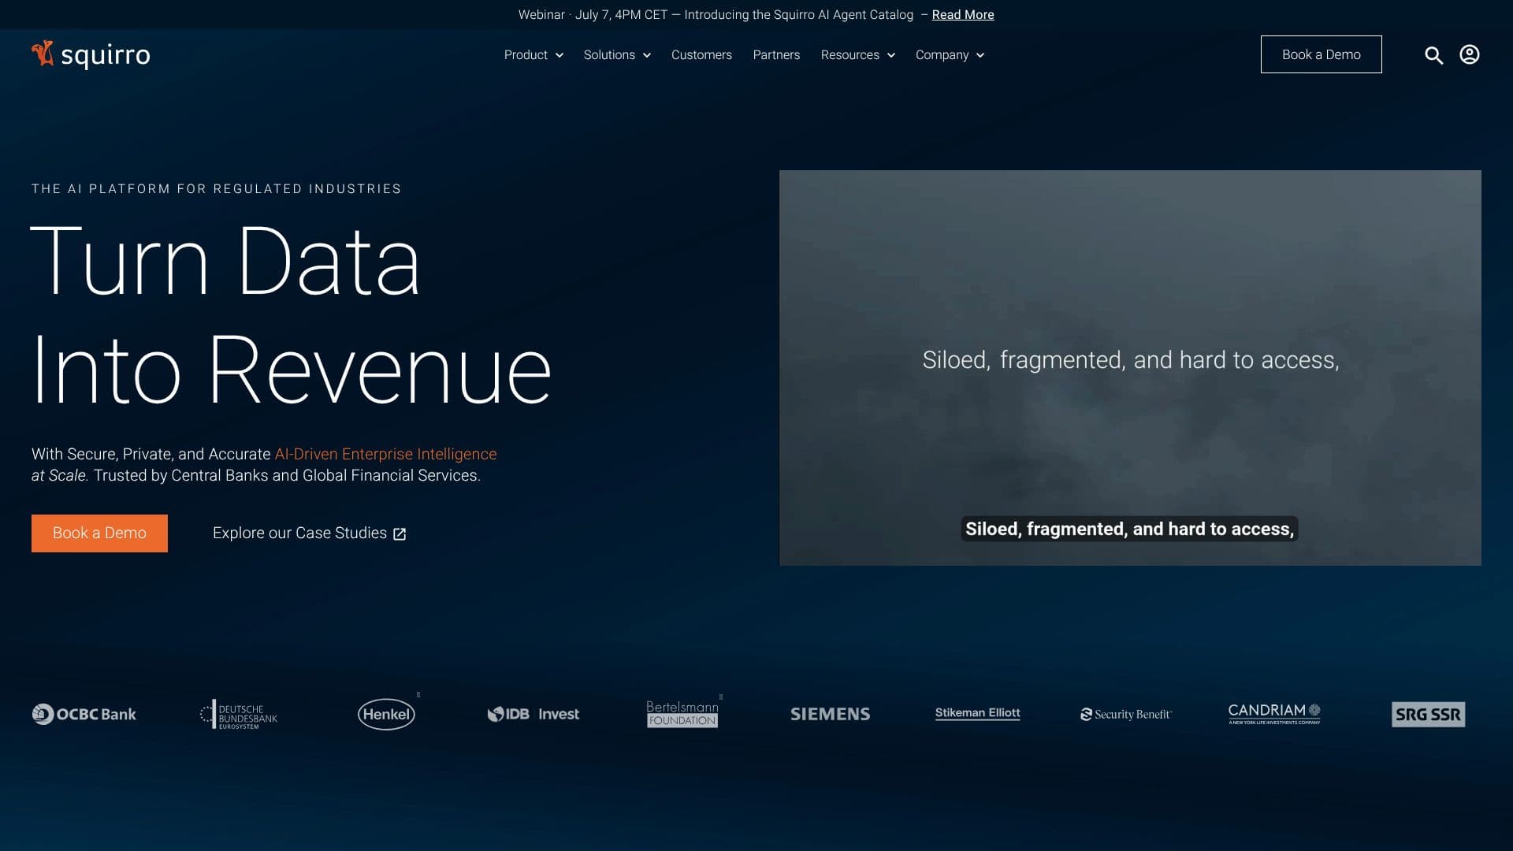The width and height of the screenshot is (1513, 851).
Task: Click the Candriam logo
Action: [1274, 714]
